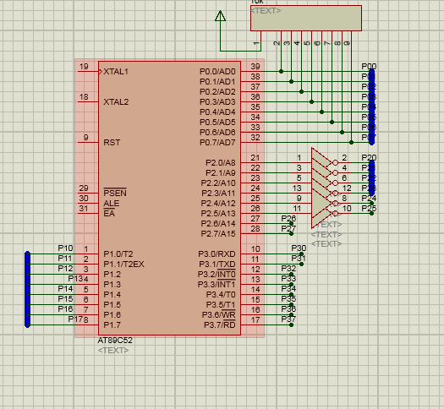
Task: Click the P1.1/T2EX pin name
Action: (x=123, y=264)
